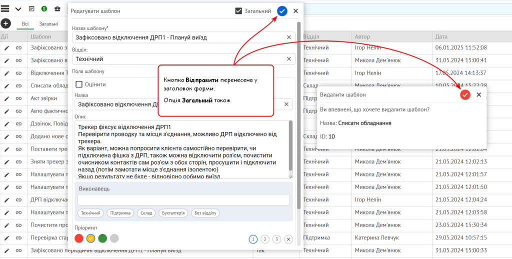Add new template with plus button
Screen dimensions: 512x259
click(x=6, y=23)
